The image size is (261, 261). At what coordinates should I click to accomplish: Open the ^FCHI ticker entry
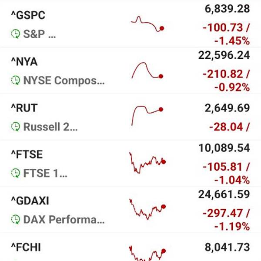26,247
